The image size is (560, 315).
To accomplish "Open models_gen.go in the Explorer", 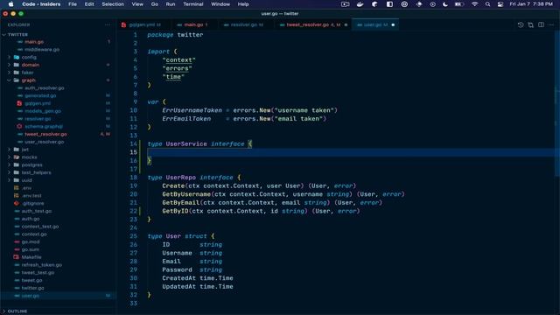I will pyautogui.click(x=43, y=111).
